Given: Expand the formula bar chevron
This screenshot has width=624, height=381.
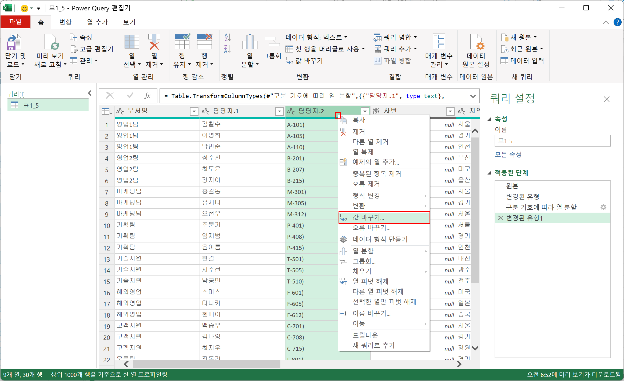Looking at the screenshot, I should [473, 96].
